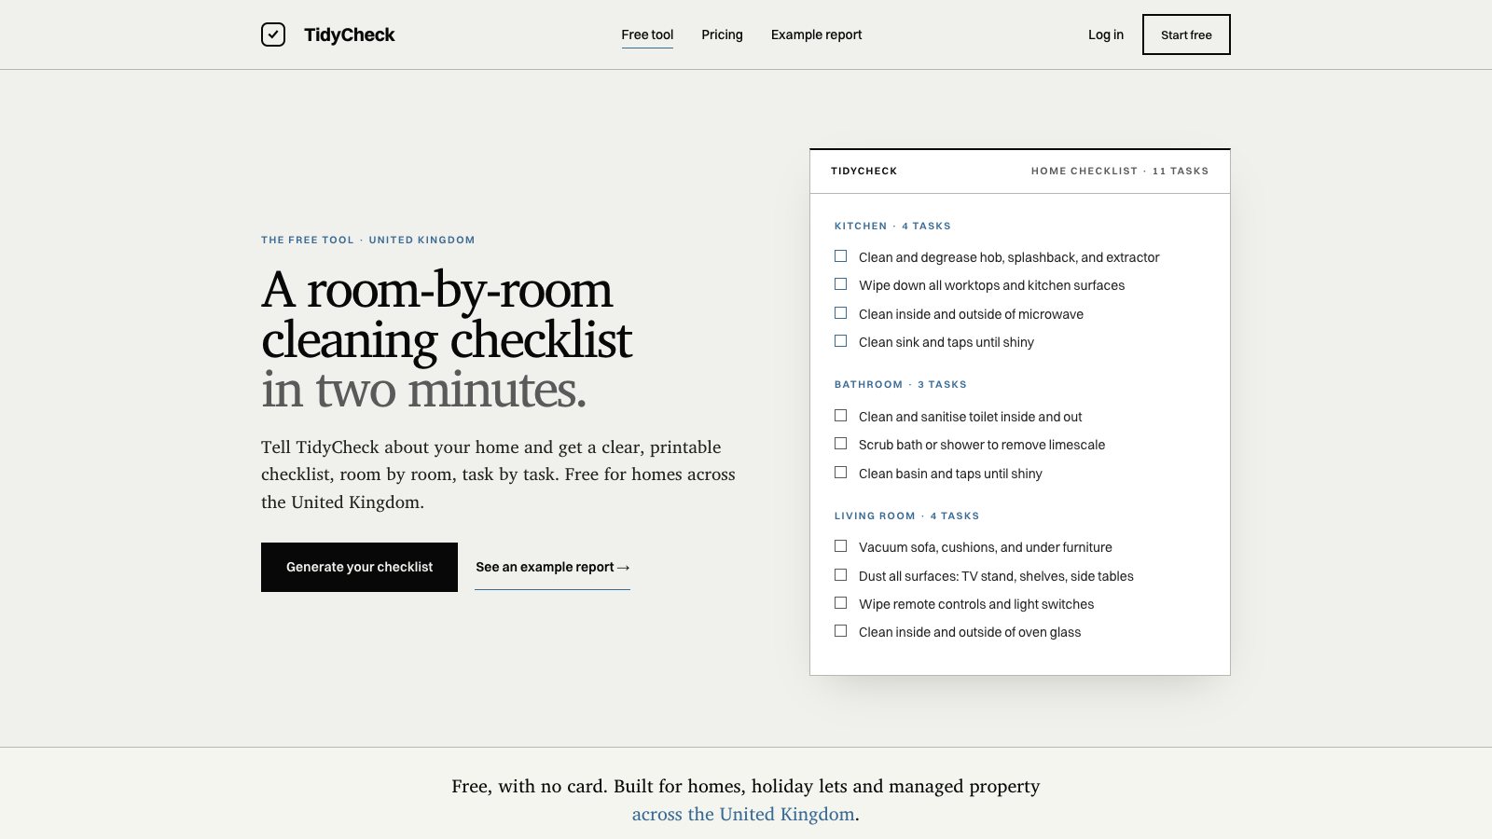
Task: Click the Living Room · 4 Tasks heading
Action: pos(906,516)
